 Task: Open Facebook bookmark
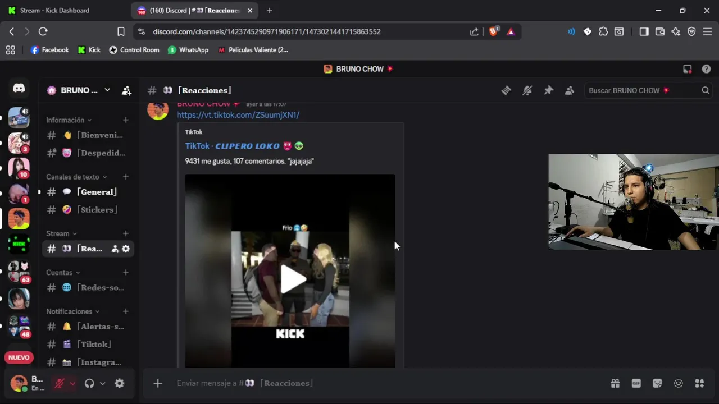pyautogui.click(x=49, y=50)
